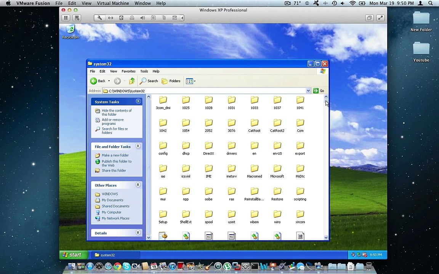Select the wbem folder
439x274 pixels.
pos(254,217)
